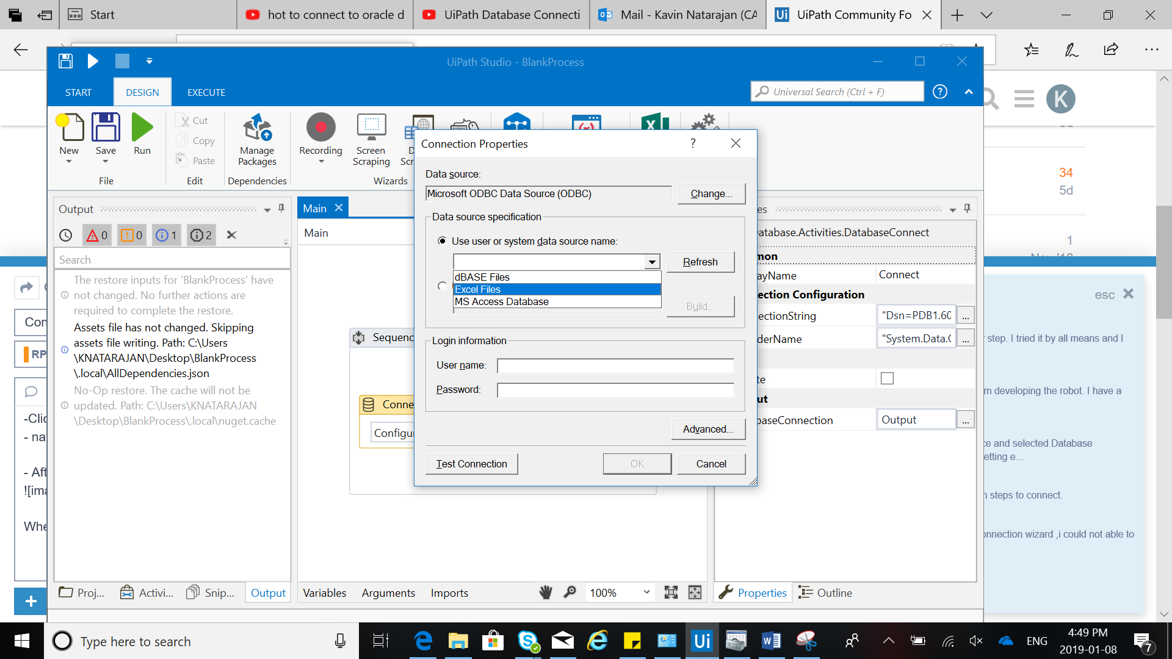Click the green Run icon

coord(142,128)
